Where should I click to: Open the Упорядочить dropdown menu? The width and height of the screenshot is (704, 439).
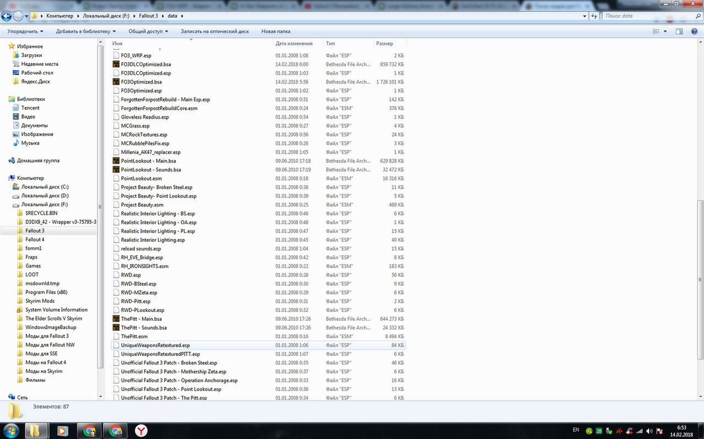(25, 31)
